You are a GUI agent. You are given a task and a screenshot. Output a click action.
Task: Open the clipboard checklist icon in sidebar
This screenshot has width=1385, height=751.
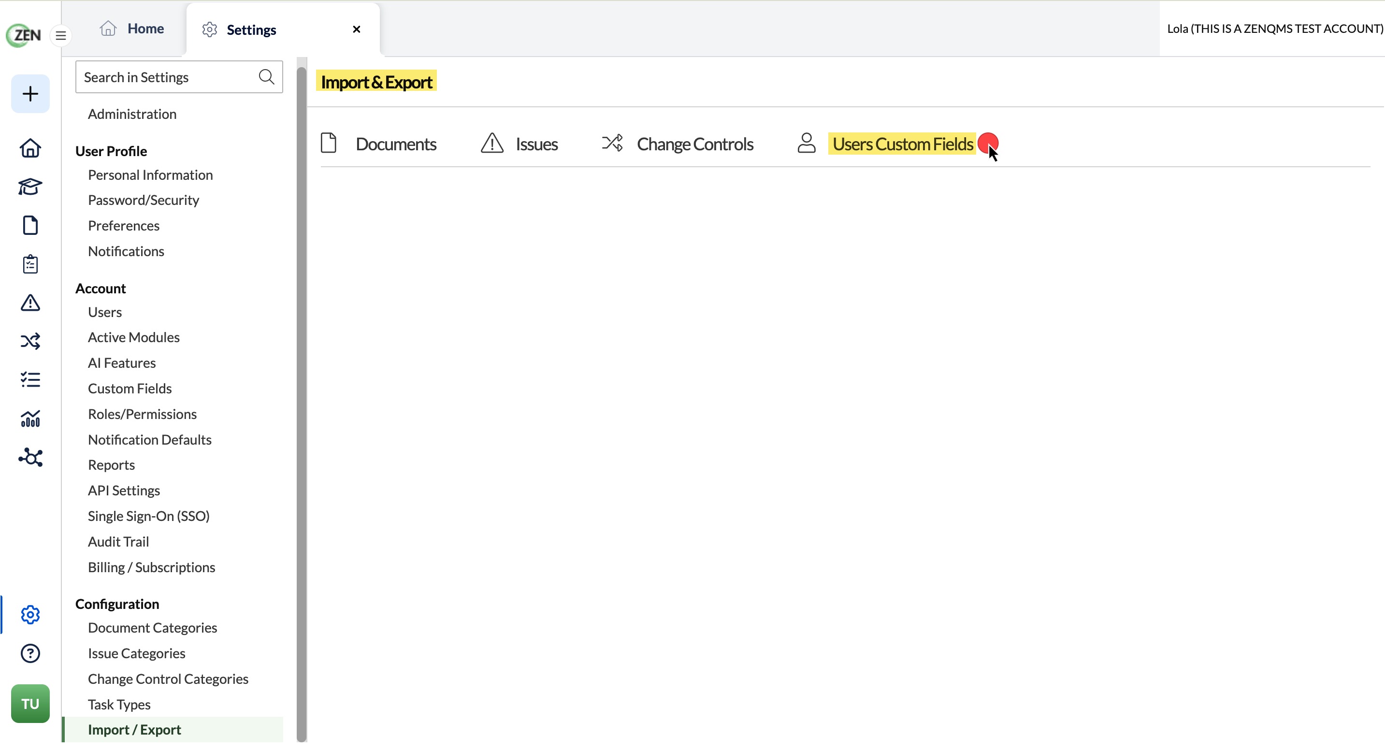pos(30,265)
